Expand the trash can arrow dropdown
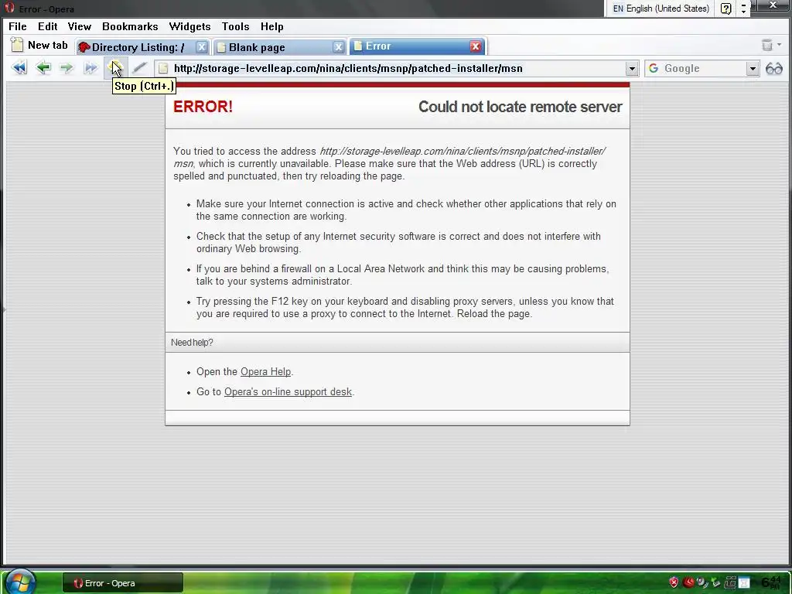 [x=780, y=45]
